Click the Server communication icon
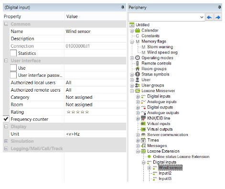Screen dimensions: 225x189 (143, 135)
